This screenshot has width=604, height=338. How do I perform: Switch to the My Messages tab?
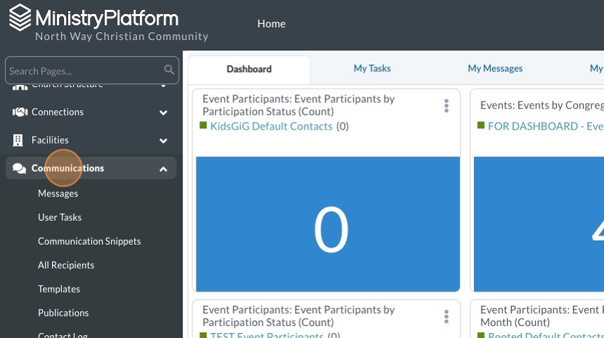(x=495, y=69)
